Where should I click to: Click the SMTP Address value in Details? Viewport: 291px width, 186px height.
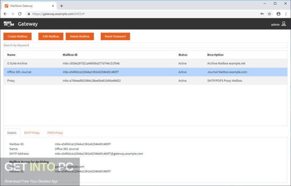[99, 154]
